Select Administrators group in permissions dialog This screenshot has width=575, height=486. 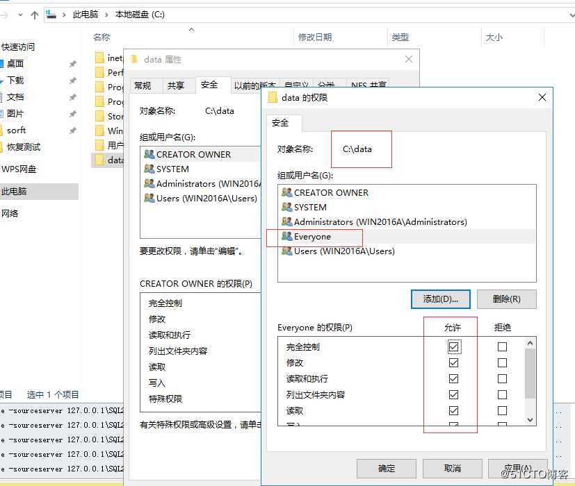click(x=407, y=222)
